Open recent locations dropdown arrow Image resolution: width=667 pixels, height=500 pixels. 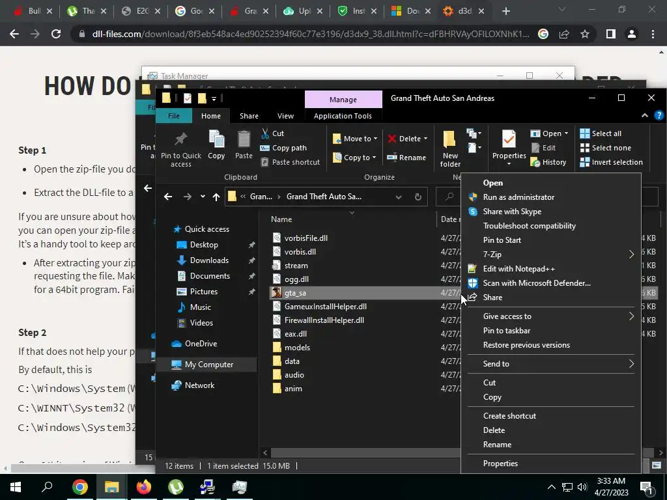coord(203,197)
